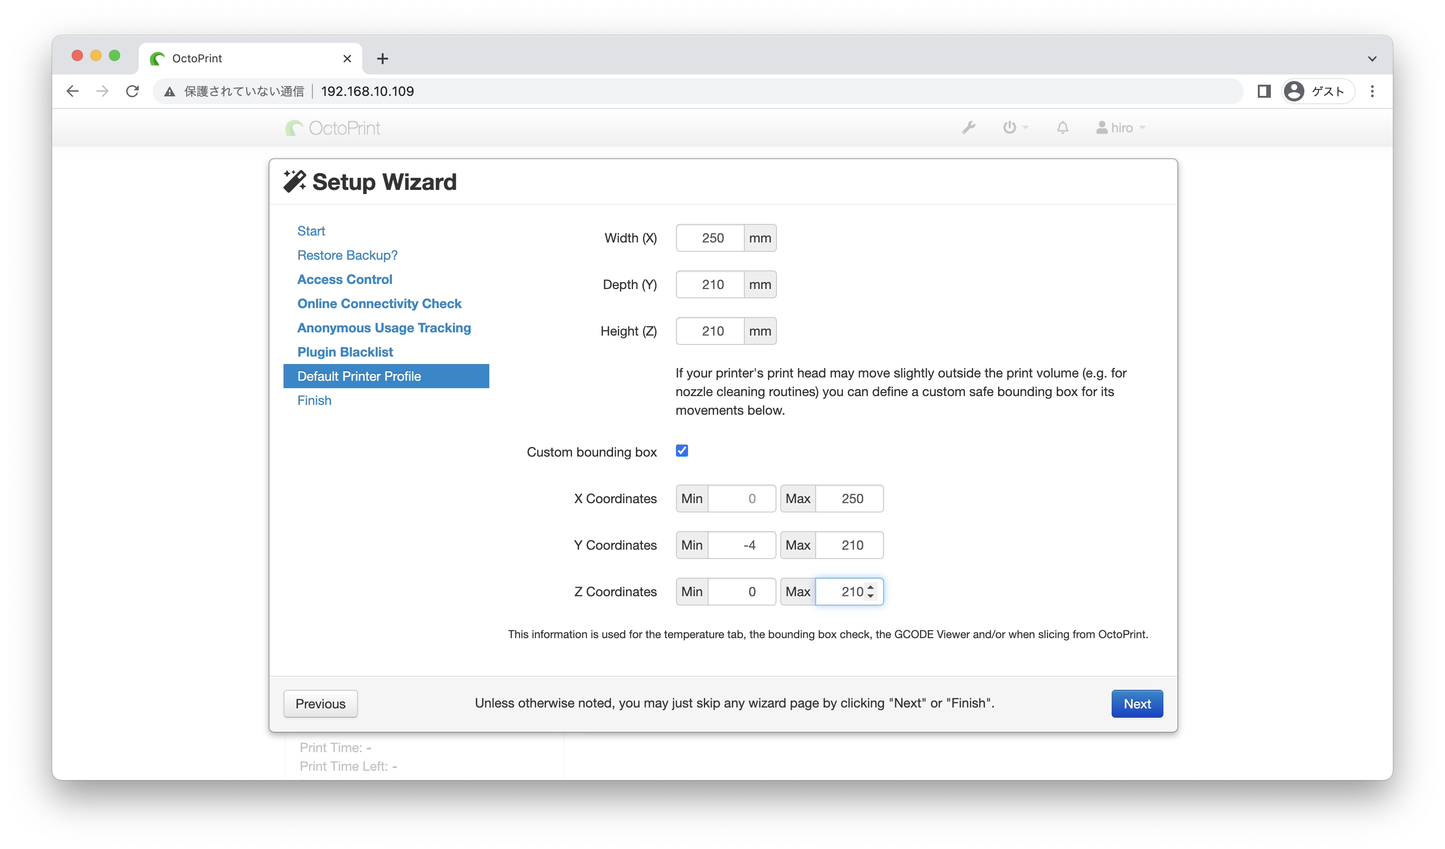Open the Restore Backup? step

pos(347,255)
